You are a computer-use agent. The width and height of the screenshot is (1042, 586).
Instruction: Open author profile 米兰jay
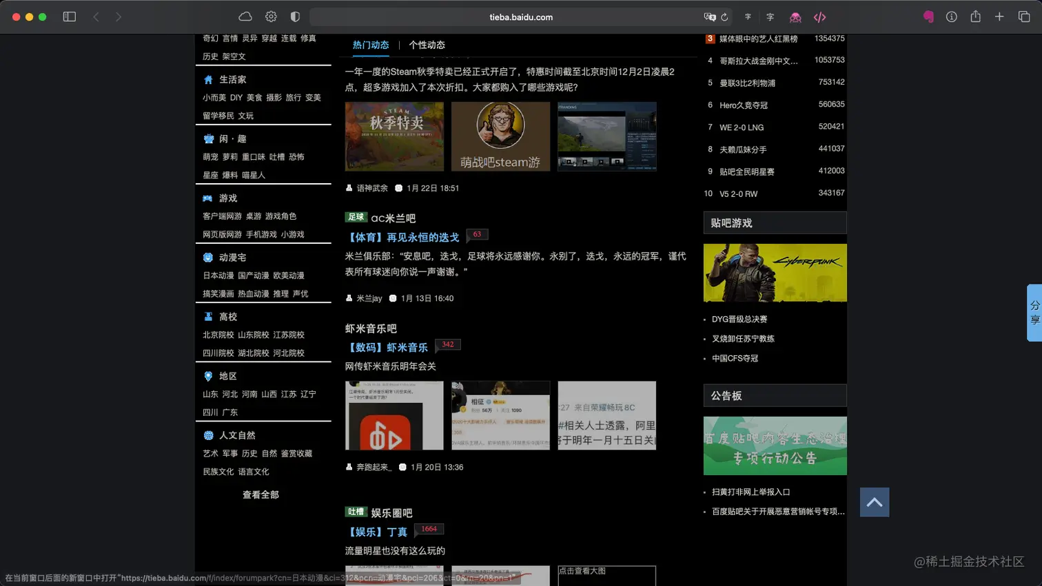pyautogui.click(x=369, y=298)
